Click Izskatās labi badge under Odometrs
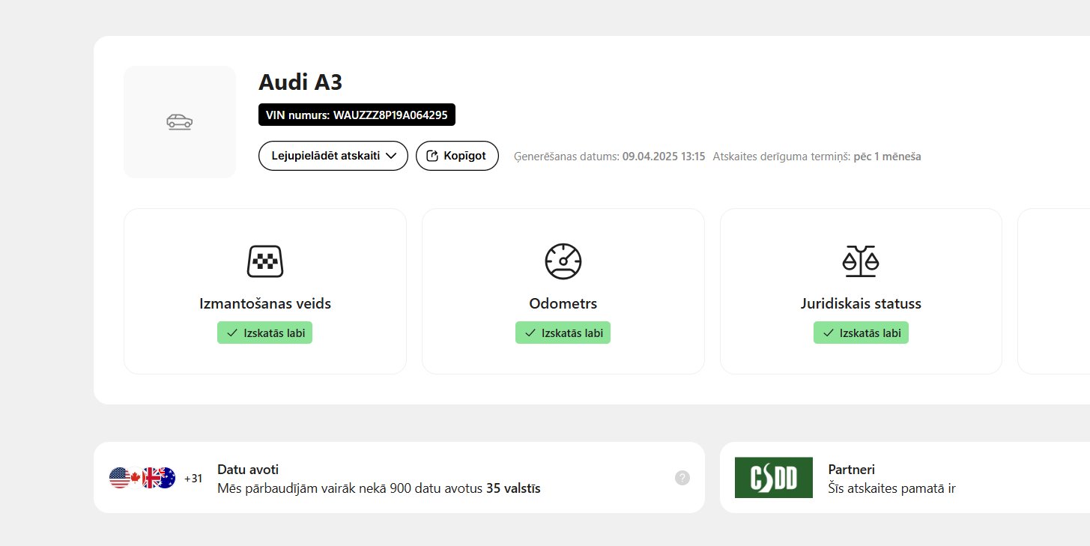Screen dimensions: 1090x546 [x=563, y=333]
